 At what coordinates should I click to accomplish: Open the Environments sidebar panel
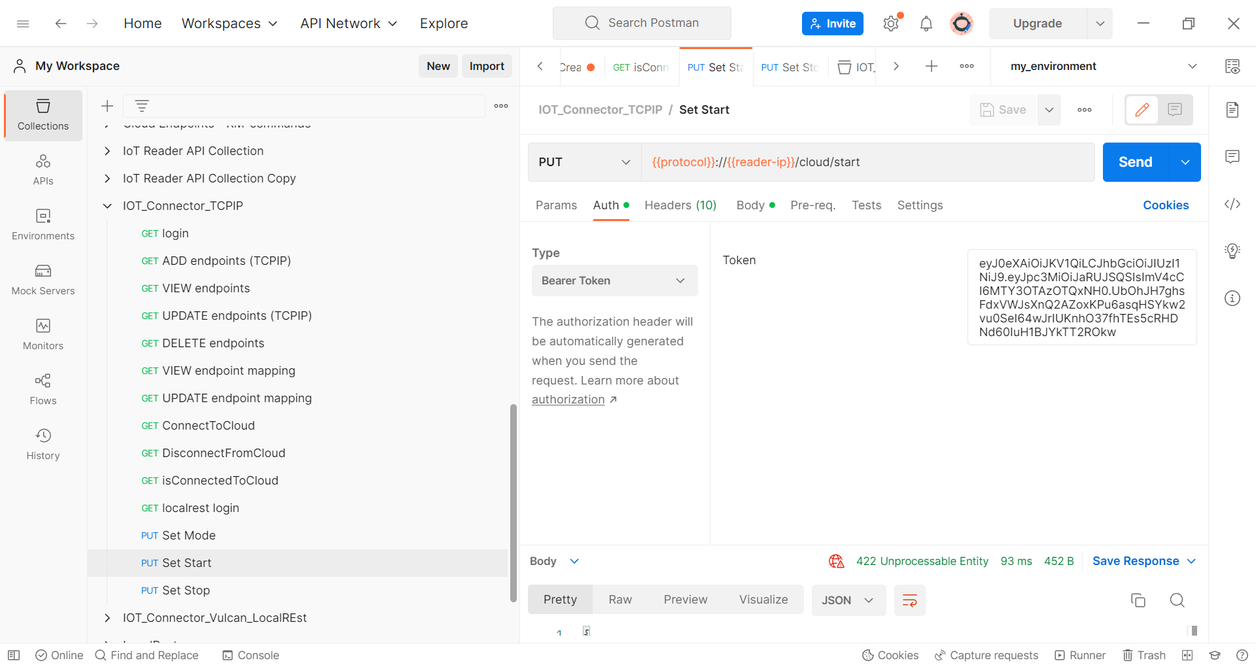click(x=43, y=225)
